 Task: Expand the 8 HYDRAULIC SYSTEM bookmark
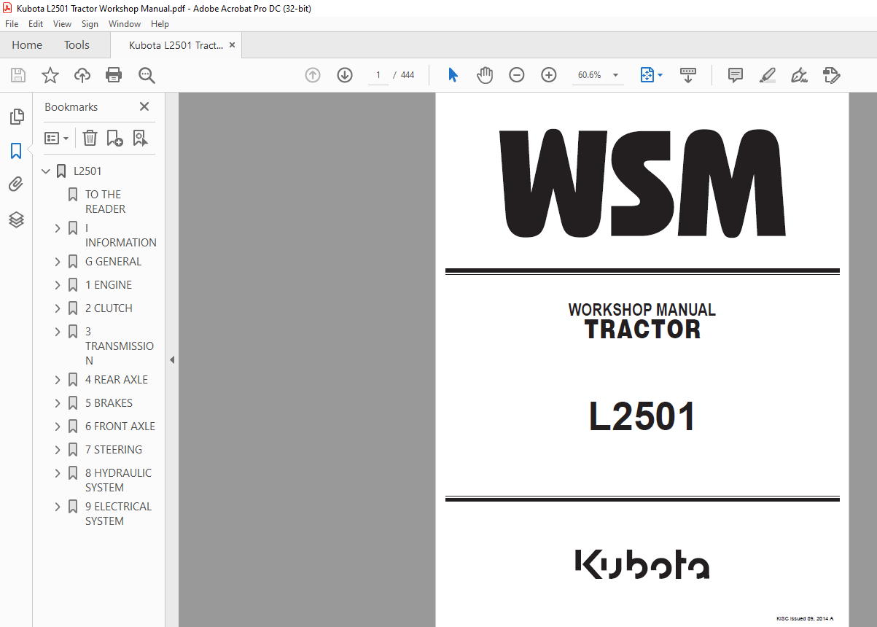tap(58, 473)
